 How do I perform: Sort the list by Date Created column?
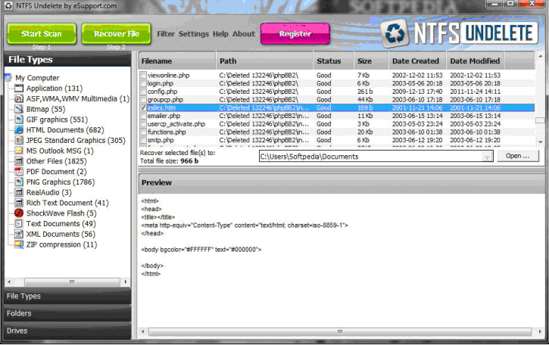click(x=417, y=61)
